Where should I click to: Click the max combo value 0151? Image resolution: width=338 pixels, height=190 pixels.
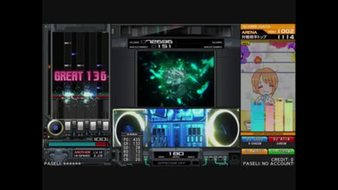pos(162,46)
